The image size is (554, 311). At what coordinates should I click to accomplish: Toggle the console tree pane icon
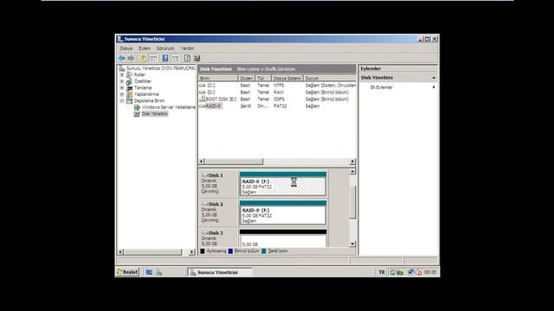[153, 58]
